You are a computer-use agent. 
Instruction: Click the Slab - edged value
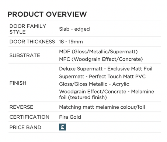click(74, 29)
